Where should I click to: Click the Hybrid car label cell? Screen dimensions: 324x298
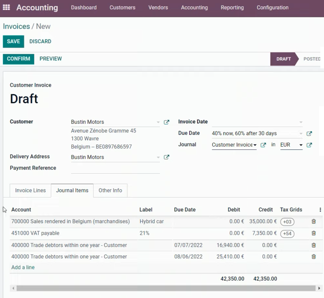(152, 221)
